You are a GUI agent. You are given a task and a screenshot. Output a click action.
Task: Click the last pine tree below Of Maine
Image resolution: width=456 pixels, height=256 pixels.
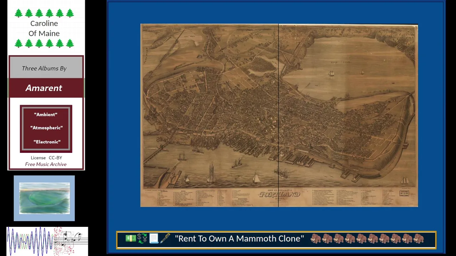(x=70, y=43)
